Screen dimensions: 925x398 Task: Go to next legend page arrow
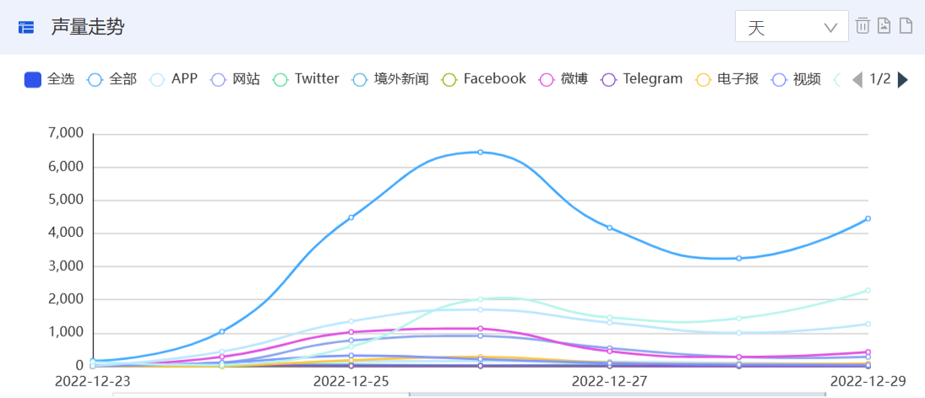coord(902,79)
